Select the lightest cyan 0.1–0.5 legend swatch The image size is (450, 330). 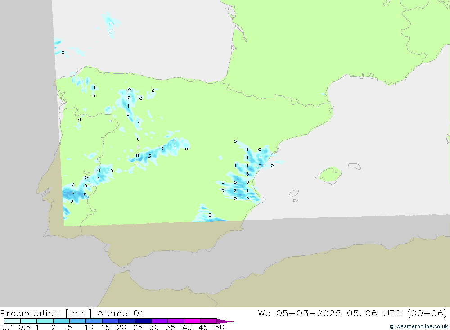point(12,321)
